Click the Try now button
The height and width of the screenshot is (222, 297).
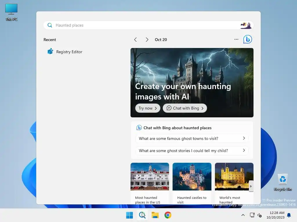pyautogui.click(x=148, y=108)
